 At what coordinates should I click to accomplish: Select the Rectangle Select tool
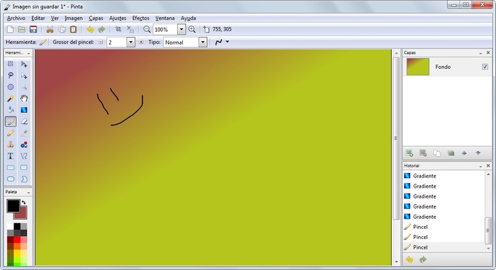(10, 64)
